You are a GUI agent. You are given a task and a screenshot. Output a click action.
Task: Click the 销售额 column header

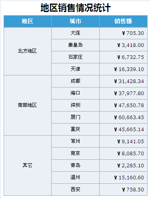click(x=123, y=21)
